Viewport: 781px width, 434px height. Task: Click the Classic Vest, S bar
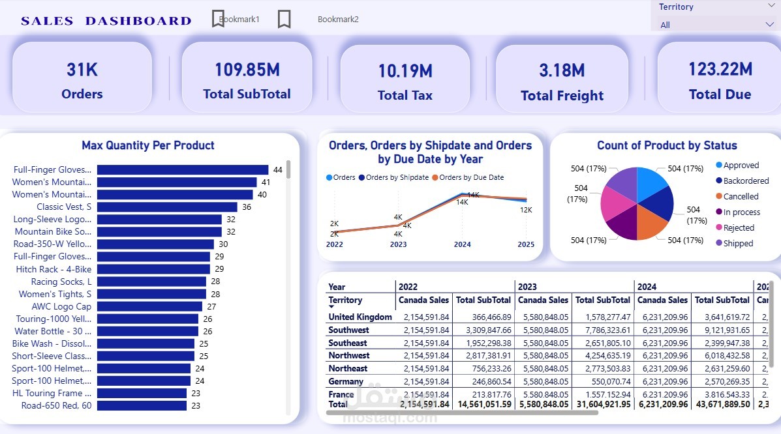[x=167, y=207]
